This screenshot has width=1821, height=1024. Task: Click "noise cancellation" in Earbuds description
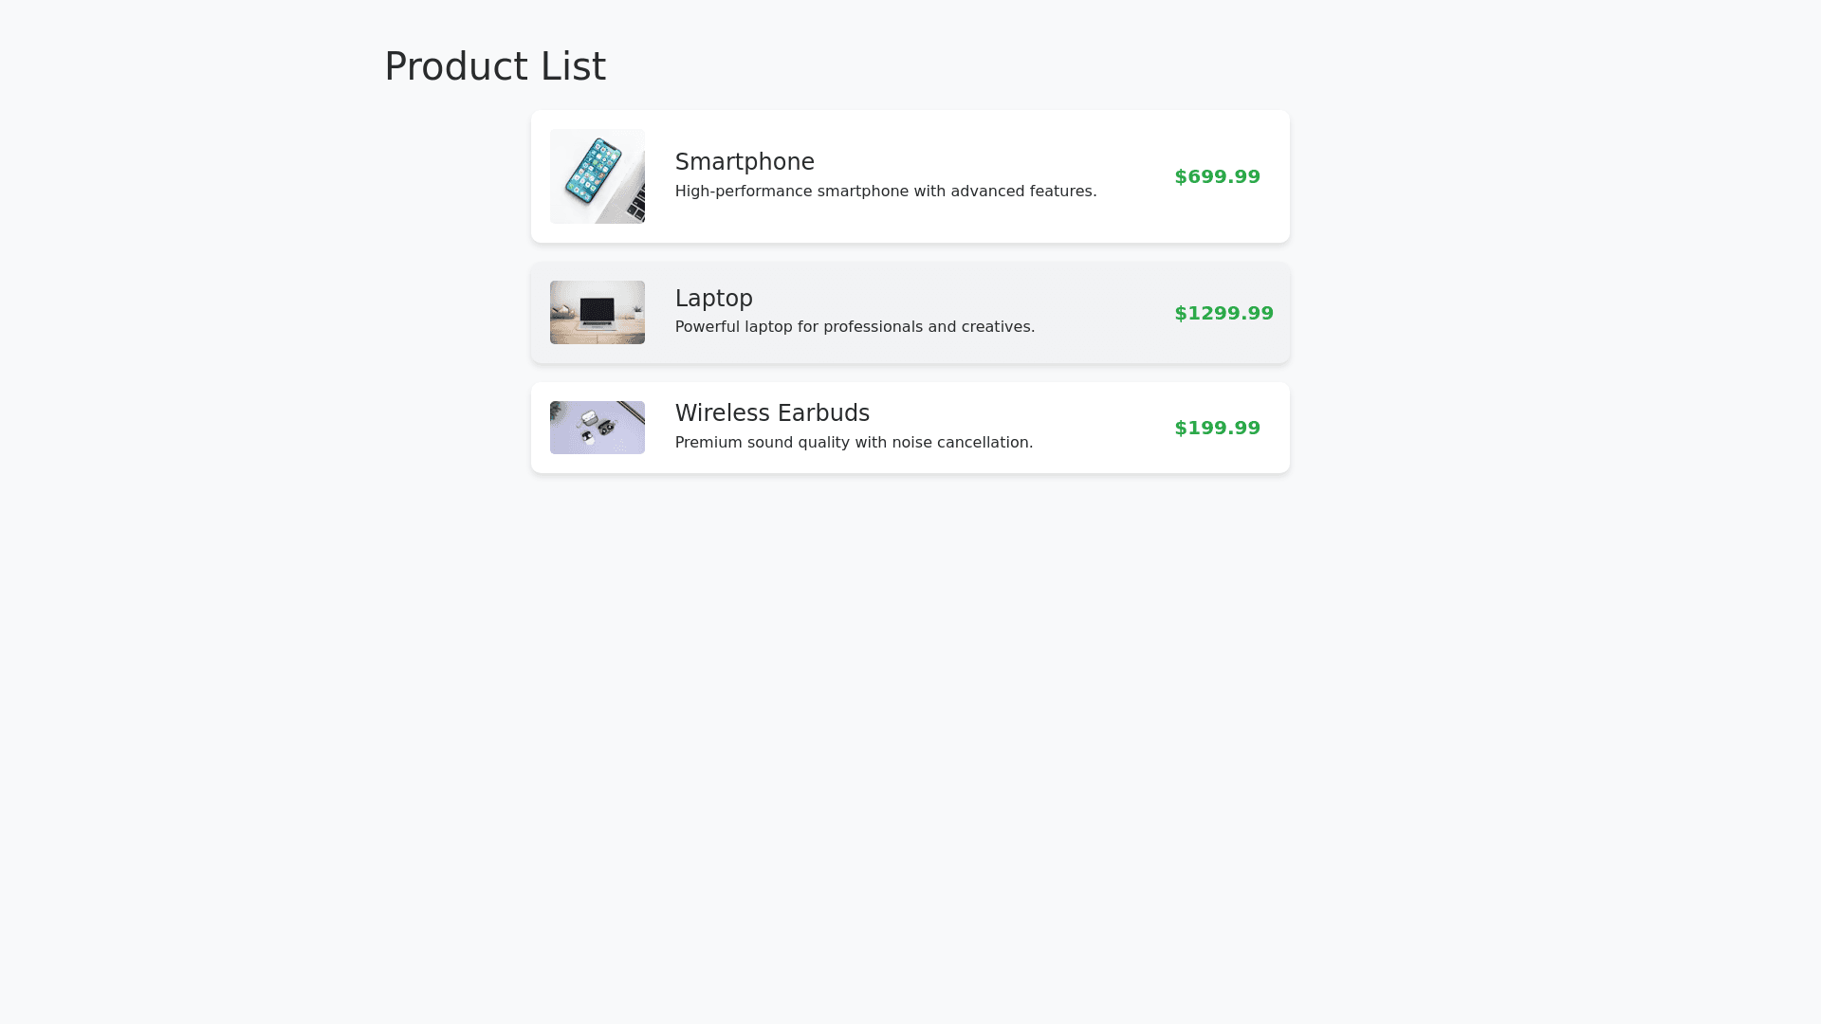tap(962, 443)
